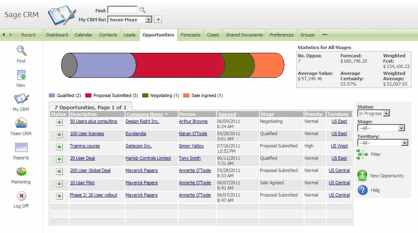
Task: Switch to the Calendar tab
Action: tap(84, 35)
